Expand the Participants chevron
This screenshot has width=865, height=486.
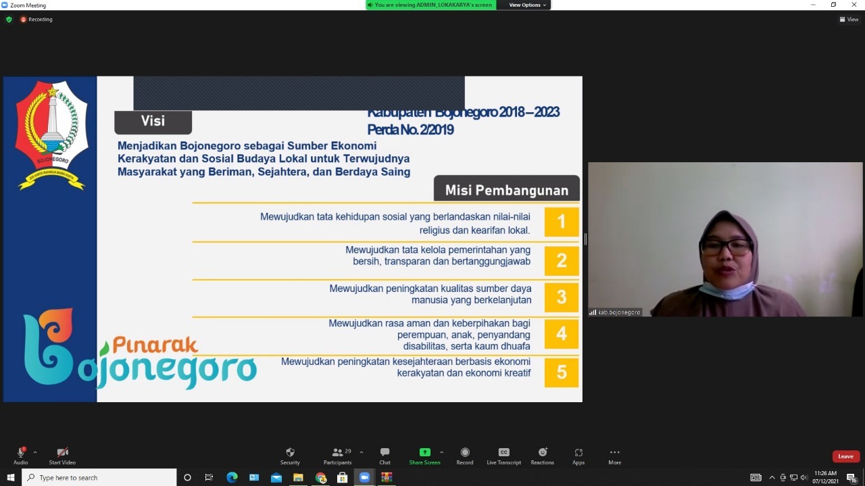pyautogui.click(x=361, y=452)
